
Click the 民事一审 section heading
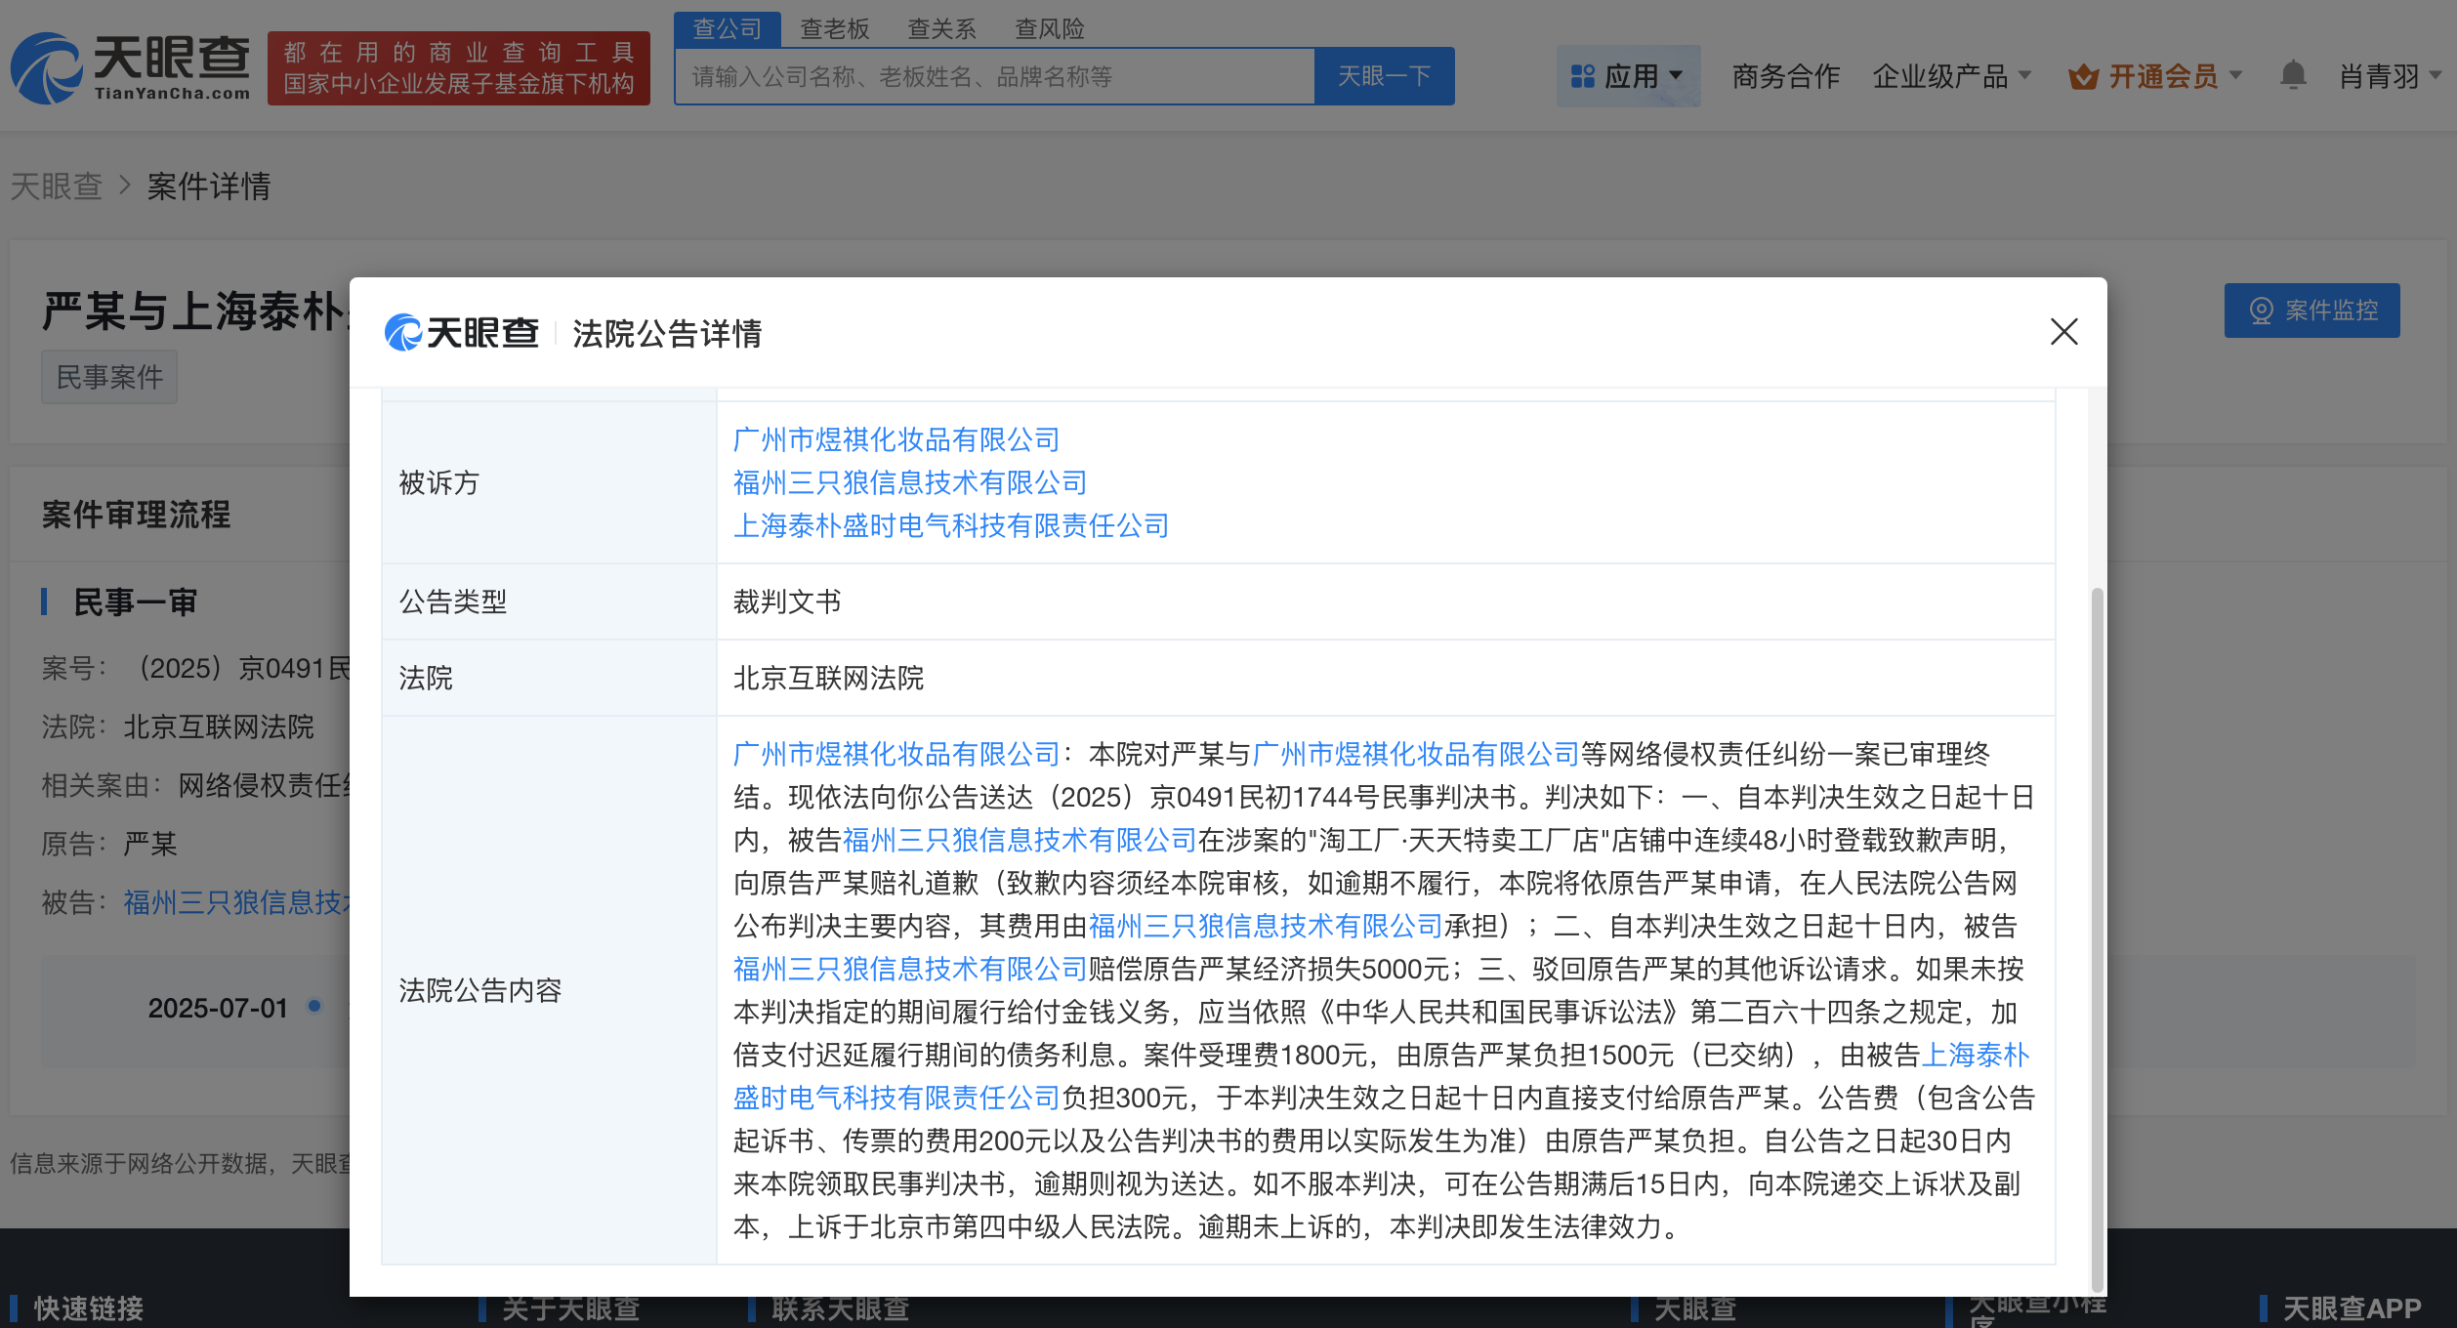136,602
